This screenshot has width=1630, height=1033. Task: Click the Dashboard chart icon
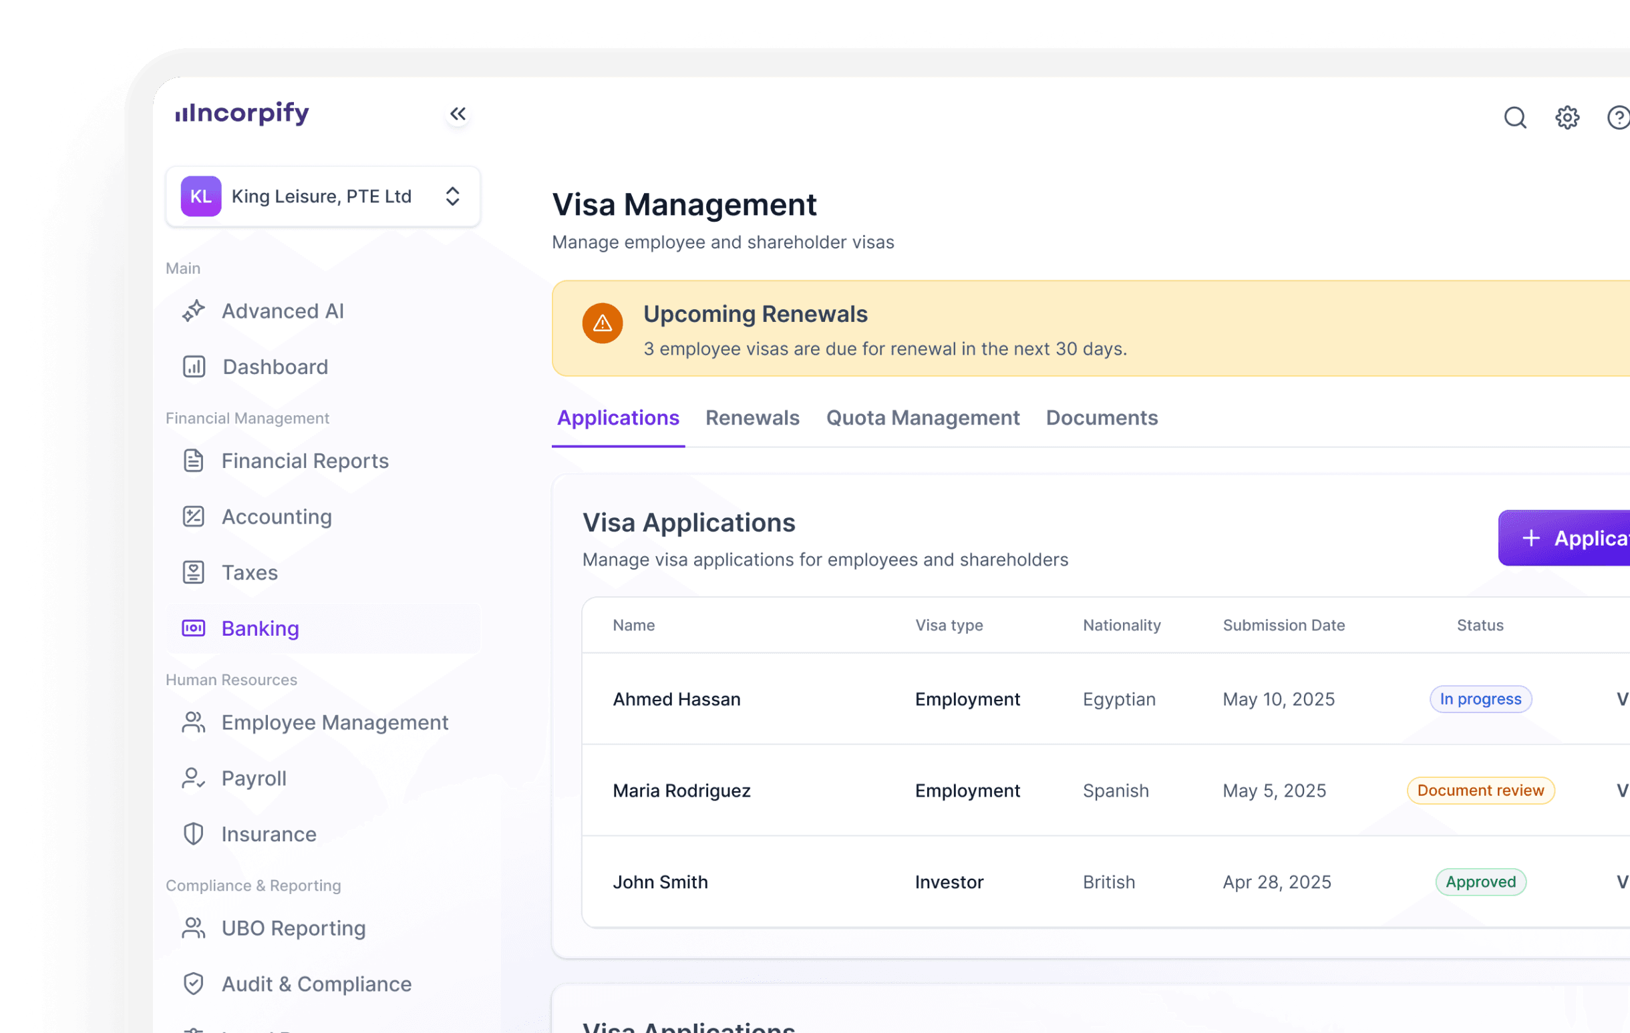[x=194, y=367]
